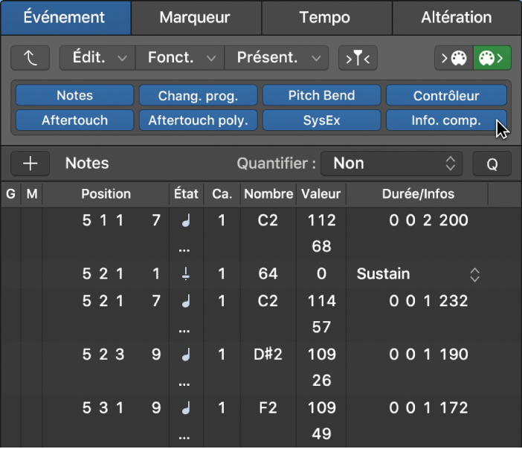Image resolution: width=522 pixels, height=449 pixels.
Task: Toggle the Pitch Bend event filter
Action: [321, 95]
